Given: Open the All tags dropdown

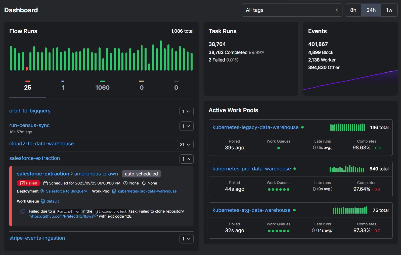Looking at the screenshot, I should [292, 10].
